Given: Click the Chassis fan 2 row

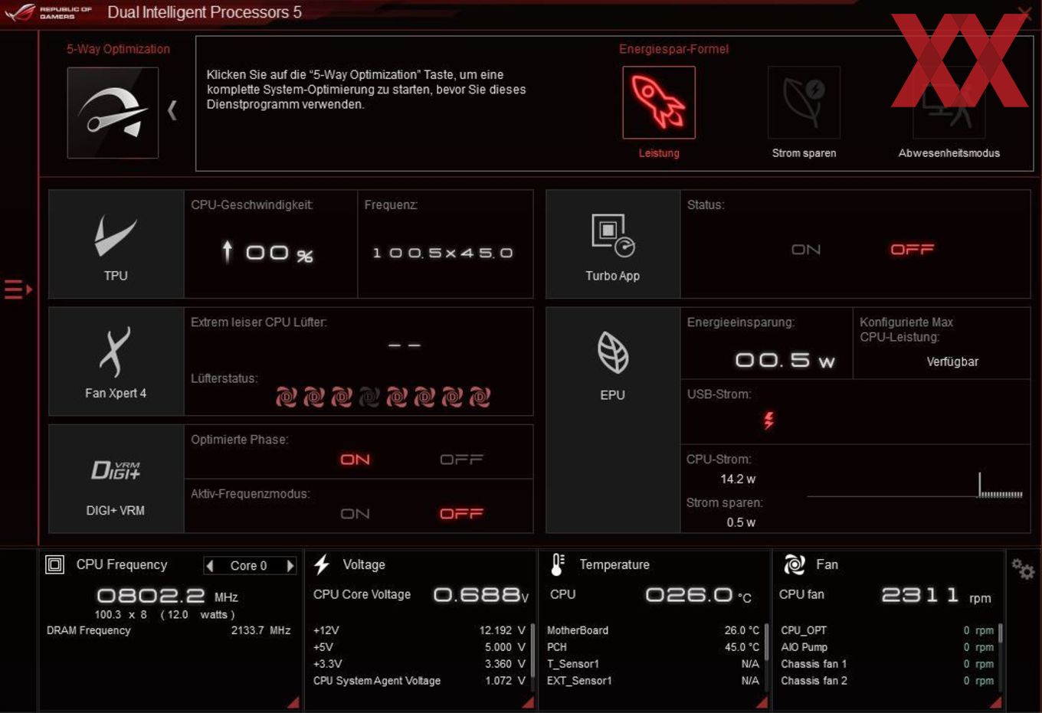Looking at the screenshot, I should point(887,681).
